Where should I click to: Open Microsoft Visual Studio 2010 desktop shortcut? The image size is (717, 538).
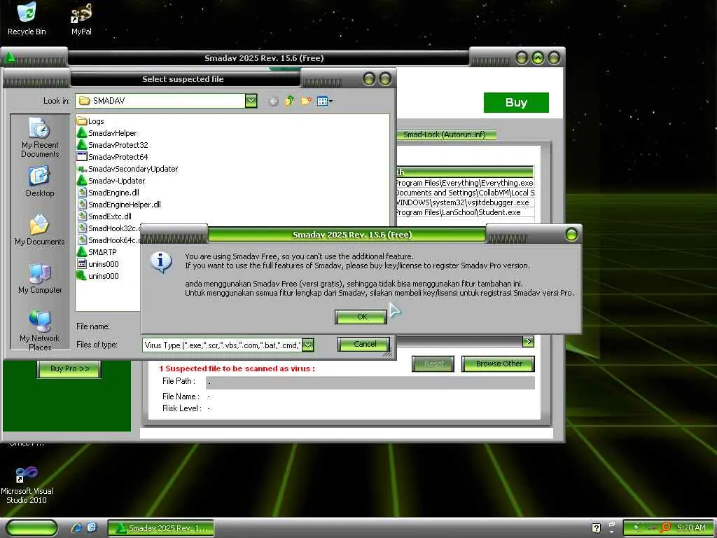(27, 485)
